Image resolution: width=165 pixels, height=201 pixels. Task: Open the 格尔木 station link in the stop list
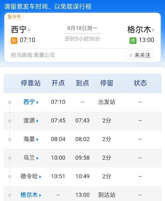point(29,195)
